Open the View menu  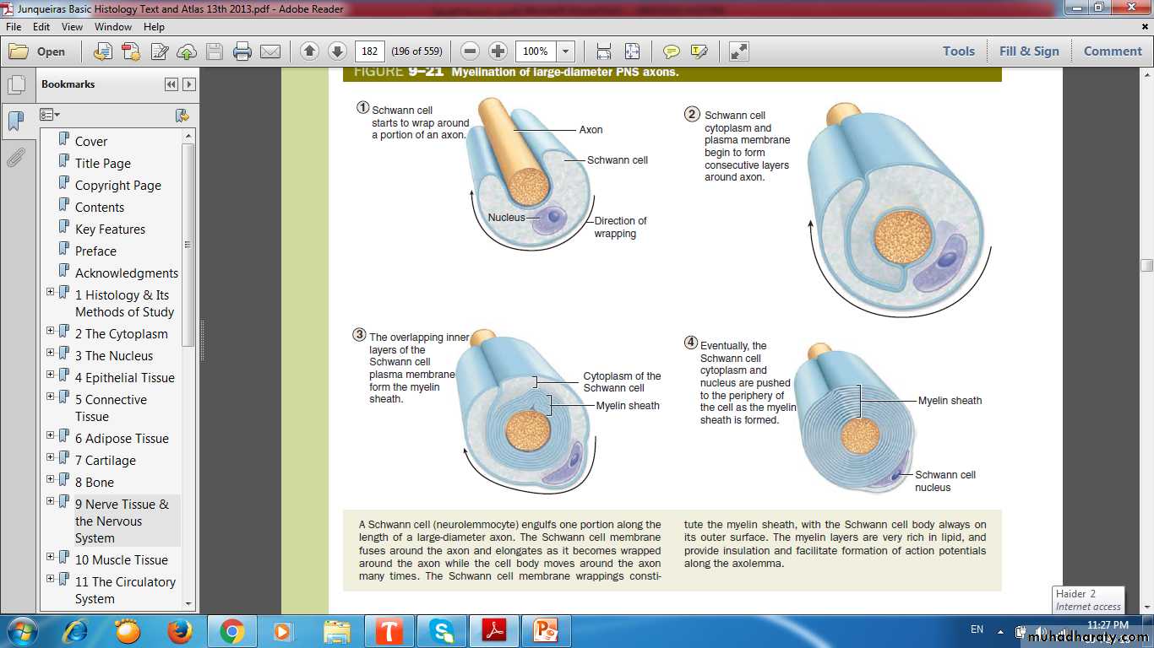[72, 27]
